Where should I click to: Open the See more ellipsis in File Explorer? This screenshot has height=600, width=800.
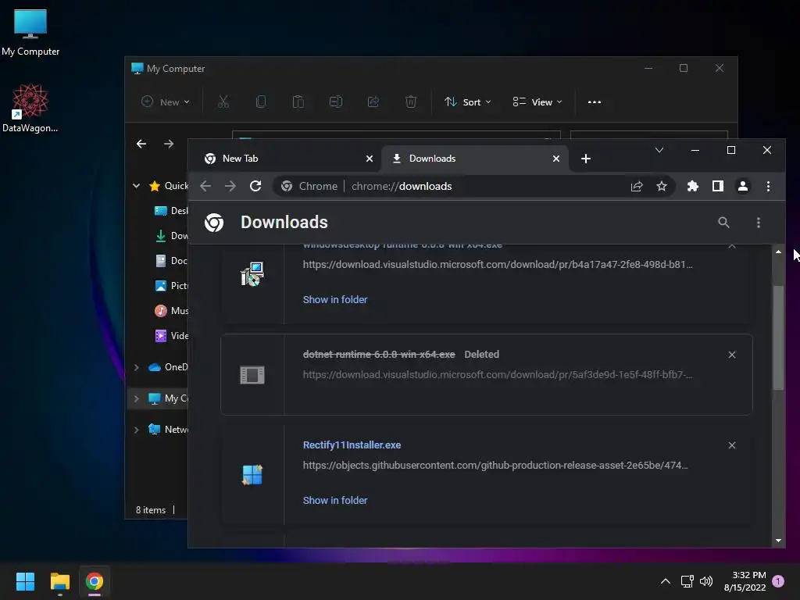click(595, 102)
